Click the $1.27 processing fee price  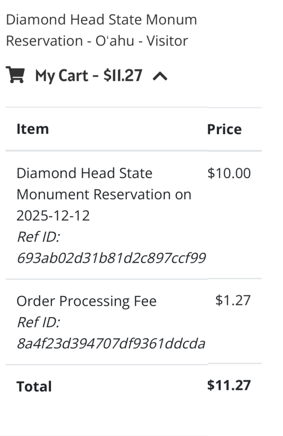(233, 301)
